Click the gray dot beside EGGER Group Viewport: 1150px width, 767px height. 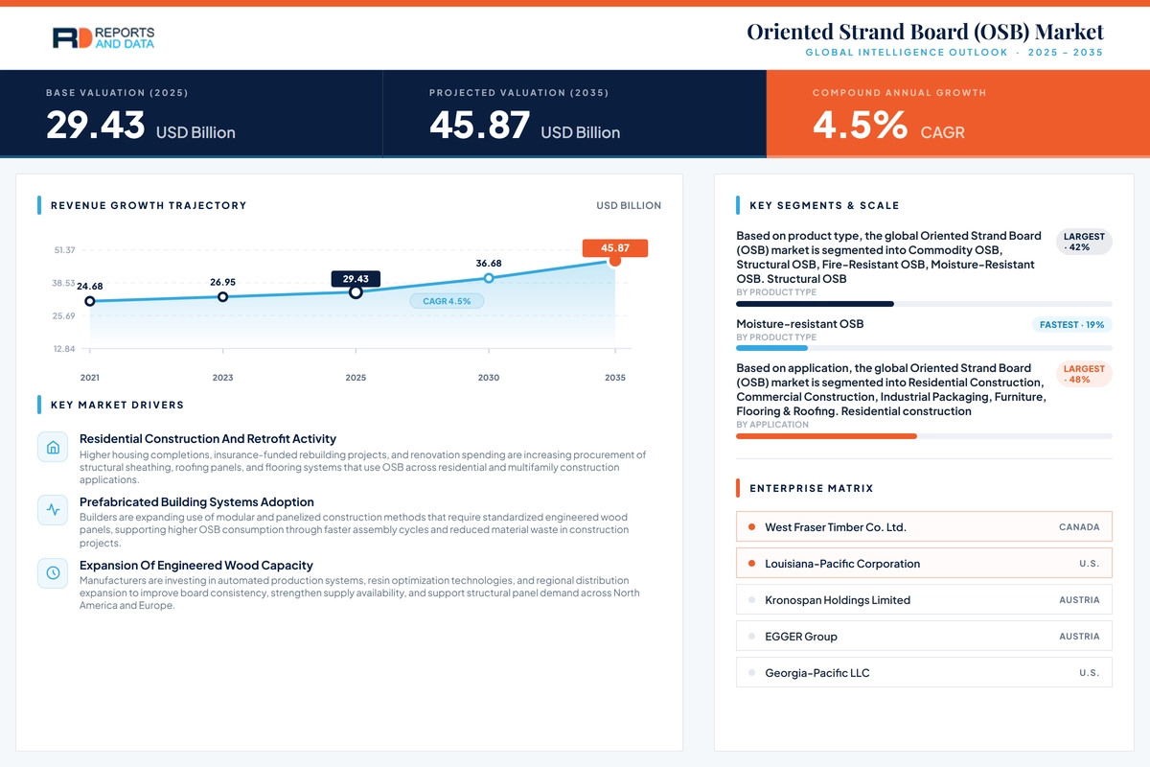click(751, 637)
